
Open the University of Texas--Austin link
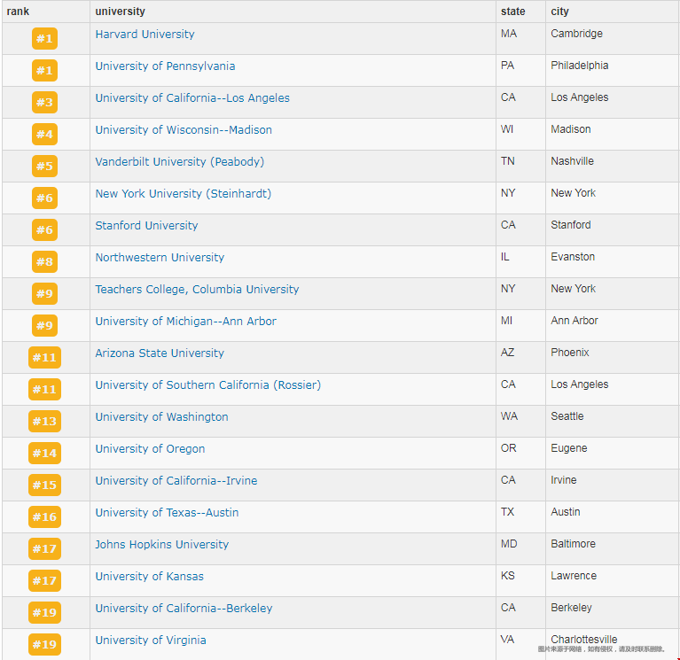tap(167, 513)
